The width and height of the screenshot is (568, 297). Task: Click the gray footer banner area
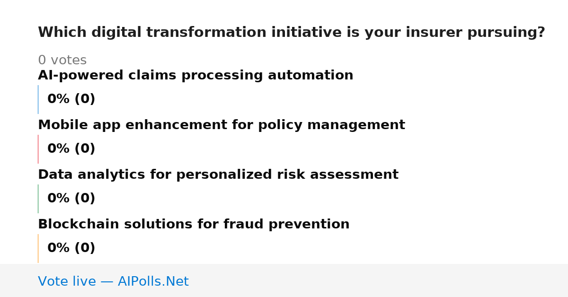click(284, 280)
